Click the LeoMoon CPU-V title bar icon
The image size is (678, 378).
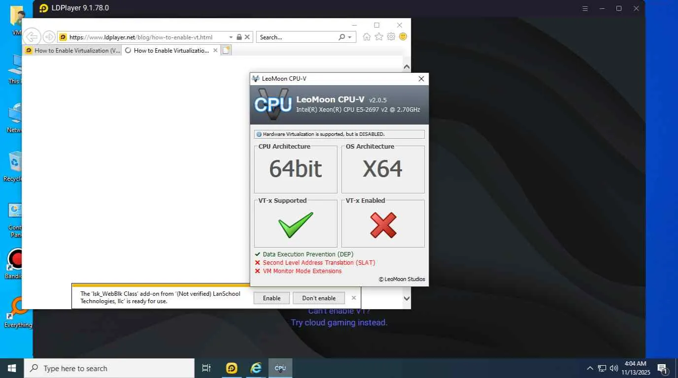point(256,79)
